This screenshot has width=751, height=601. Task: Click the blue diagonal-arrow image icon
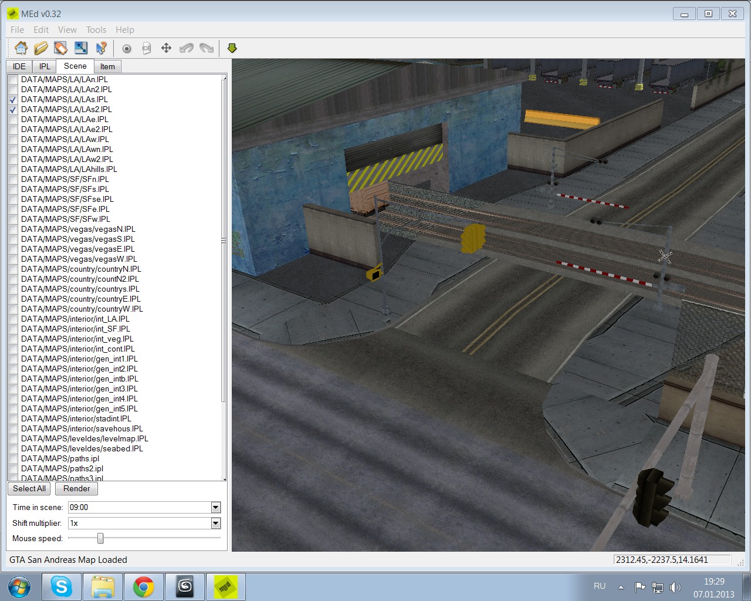(x=81, y=48)
